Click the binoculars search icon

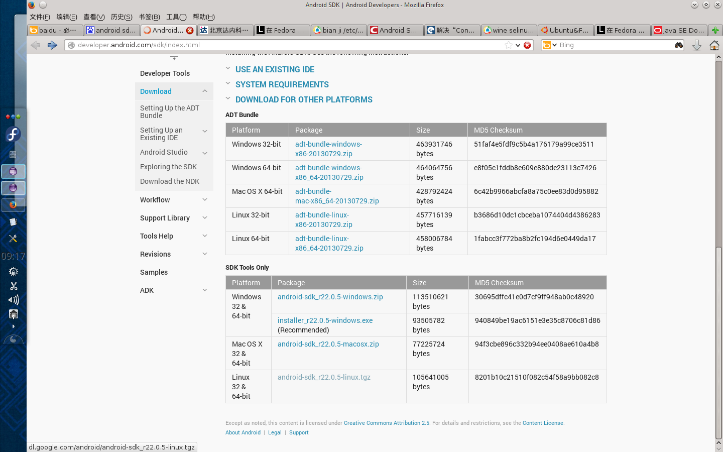pos(679,45)
